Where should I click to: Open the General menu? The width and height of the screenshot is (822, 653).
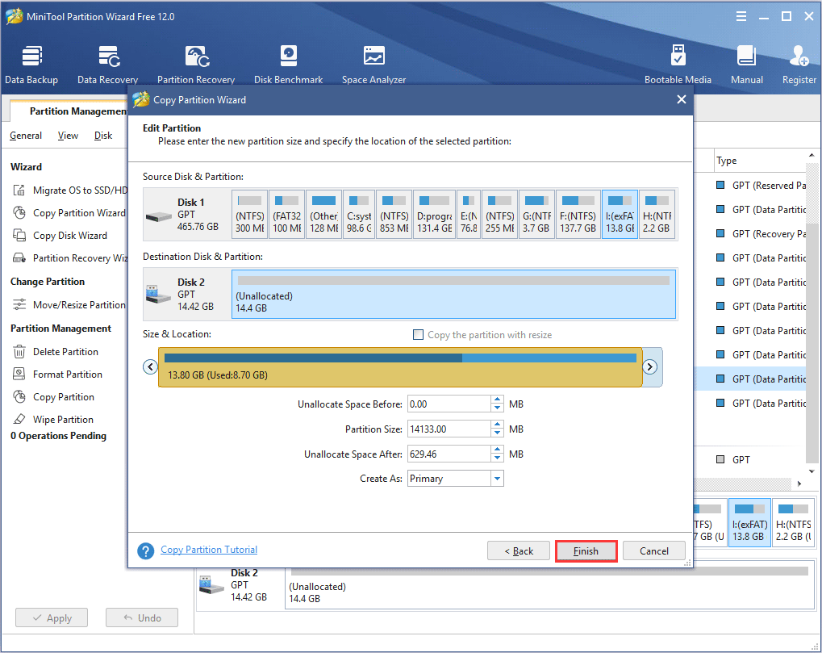(26, 136)
